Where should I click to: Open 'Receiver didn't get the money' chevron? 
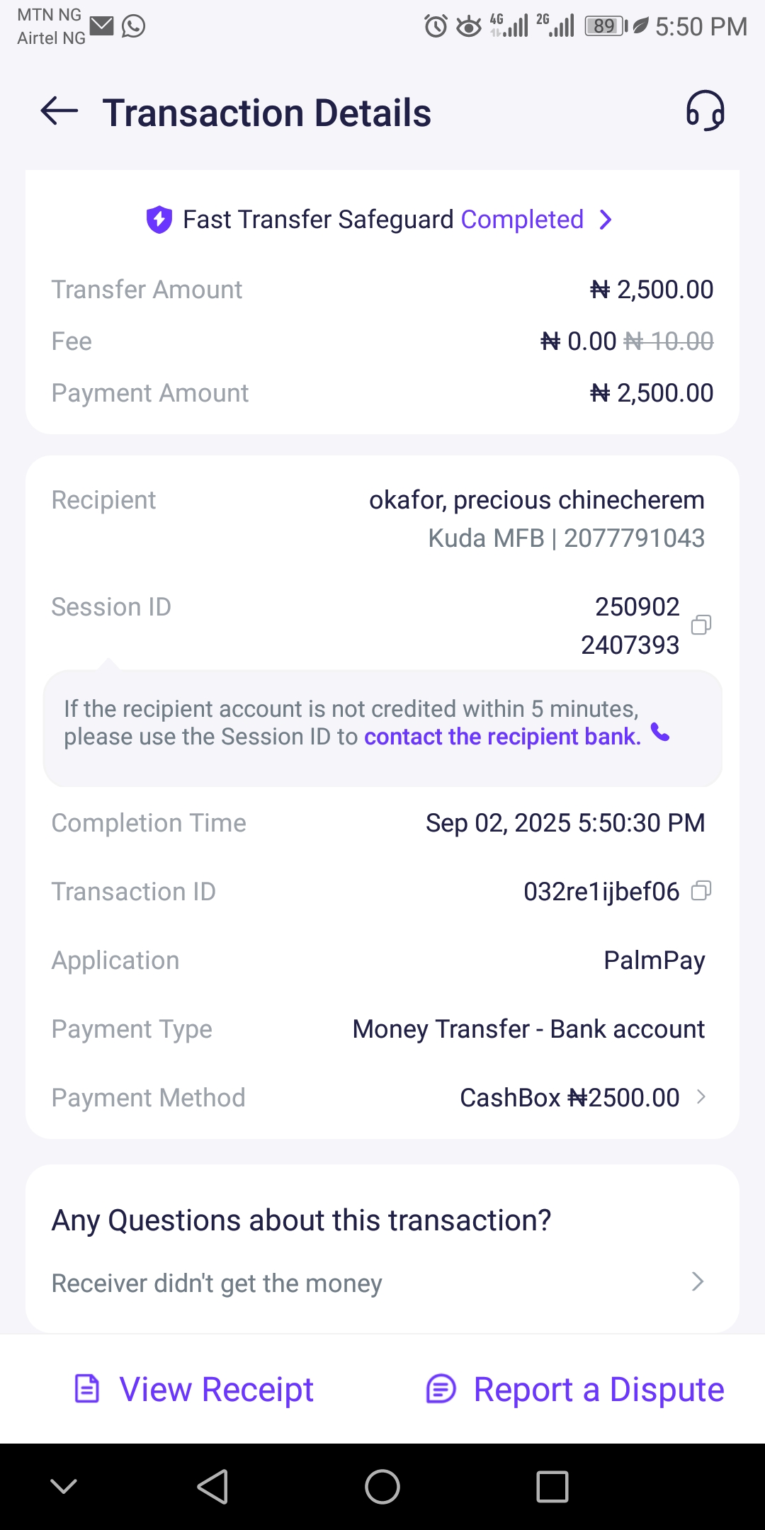coord(698,1281)
